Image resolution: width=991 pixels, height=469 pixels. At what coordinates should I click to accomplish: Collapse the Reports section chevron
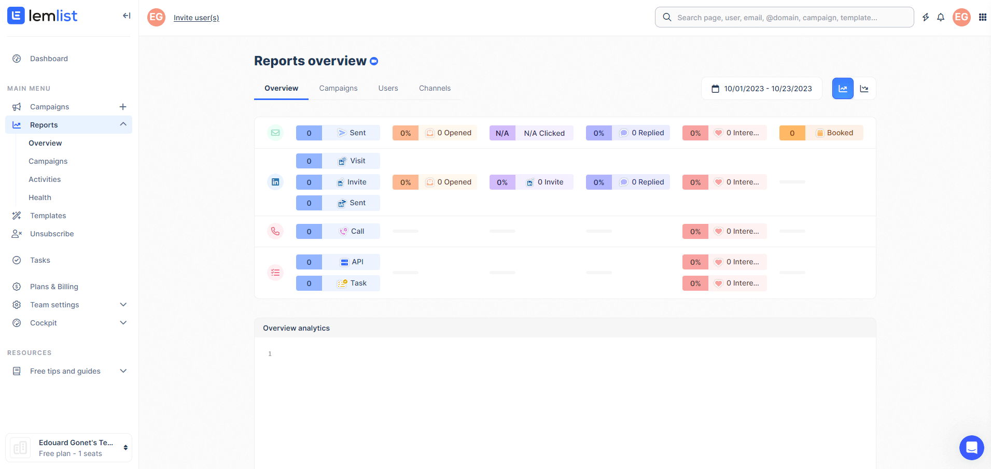(x=123, y=124)
